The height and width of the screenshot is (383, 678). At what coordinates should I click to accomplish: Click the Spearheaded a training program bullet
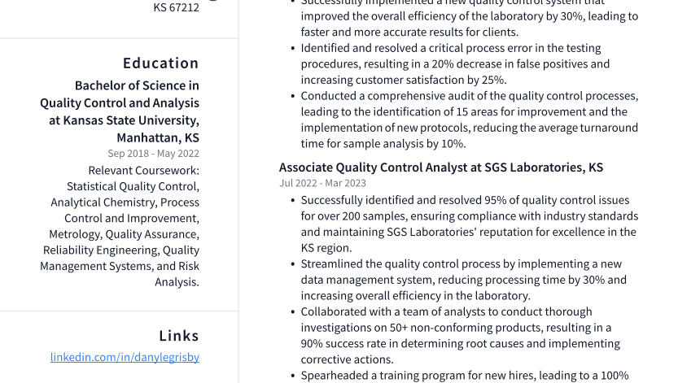pos(464,376)
